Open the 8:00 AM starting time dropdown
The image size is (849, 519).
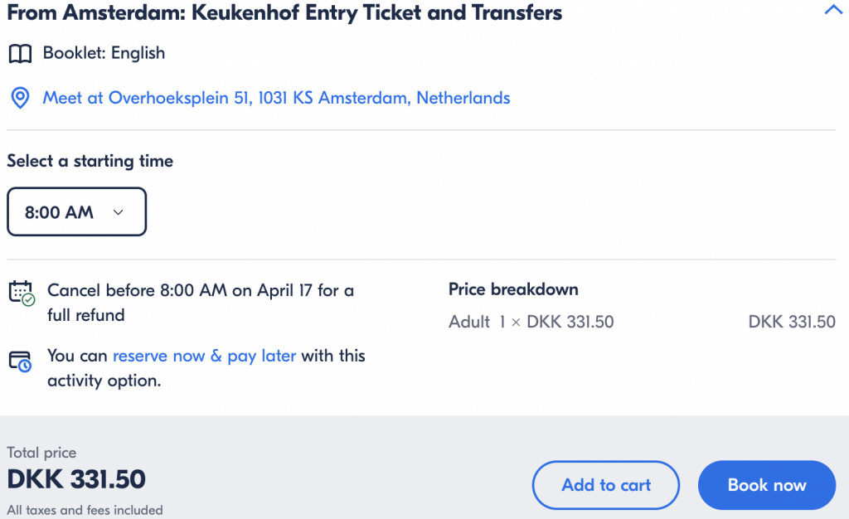[x=76, y=211]
